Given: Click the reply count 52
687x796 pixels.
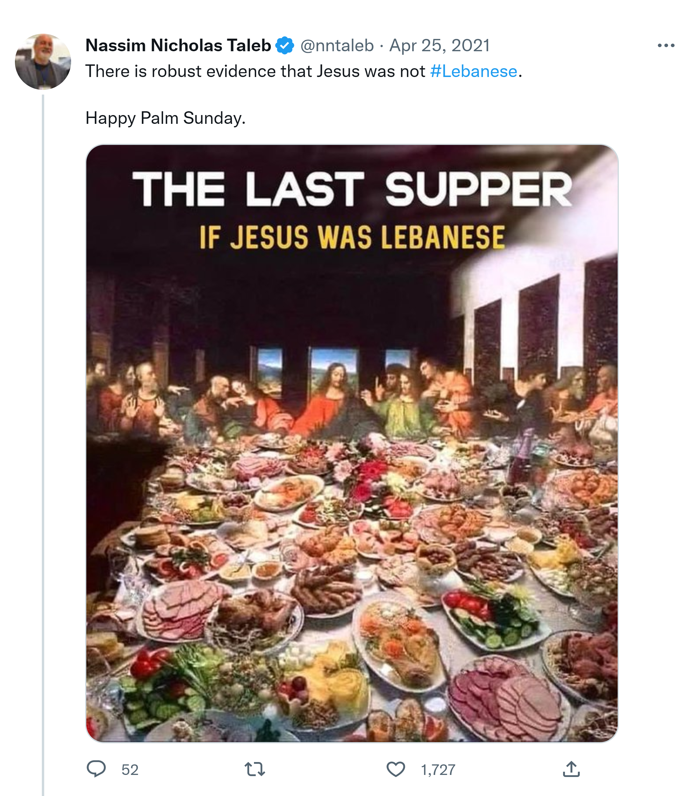Looking at the screenshot, I should tap(130, 770).
